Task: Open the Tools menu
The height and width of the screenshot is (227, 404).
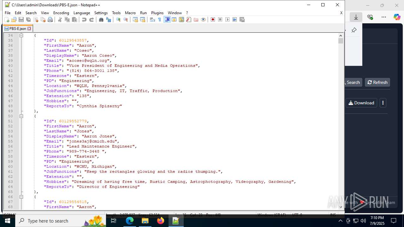Action: pyautogui.click(x=116, y=13)
